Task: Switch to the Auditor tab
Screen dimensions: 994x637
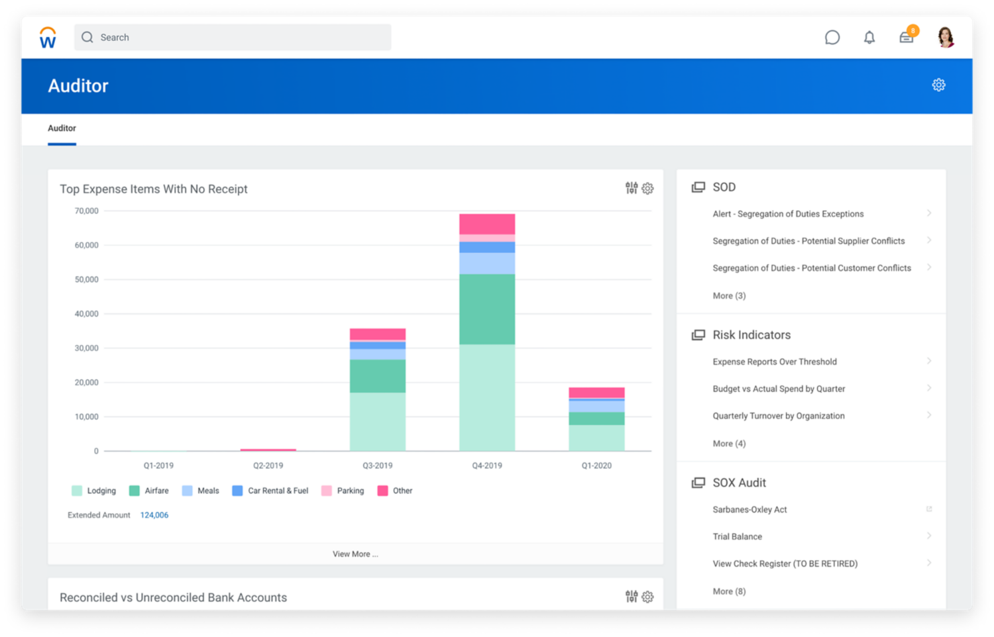Action: tap(62, 128)
